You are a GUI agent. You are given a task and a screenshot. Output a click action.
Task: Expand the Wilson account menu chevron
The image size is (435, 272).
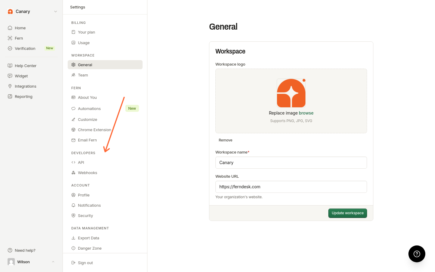click(x=53, y=262)
